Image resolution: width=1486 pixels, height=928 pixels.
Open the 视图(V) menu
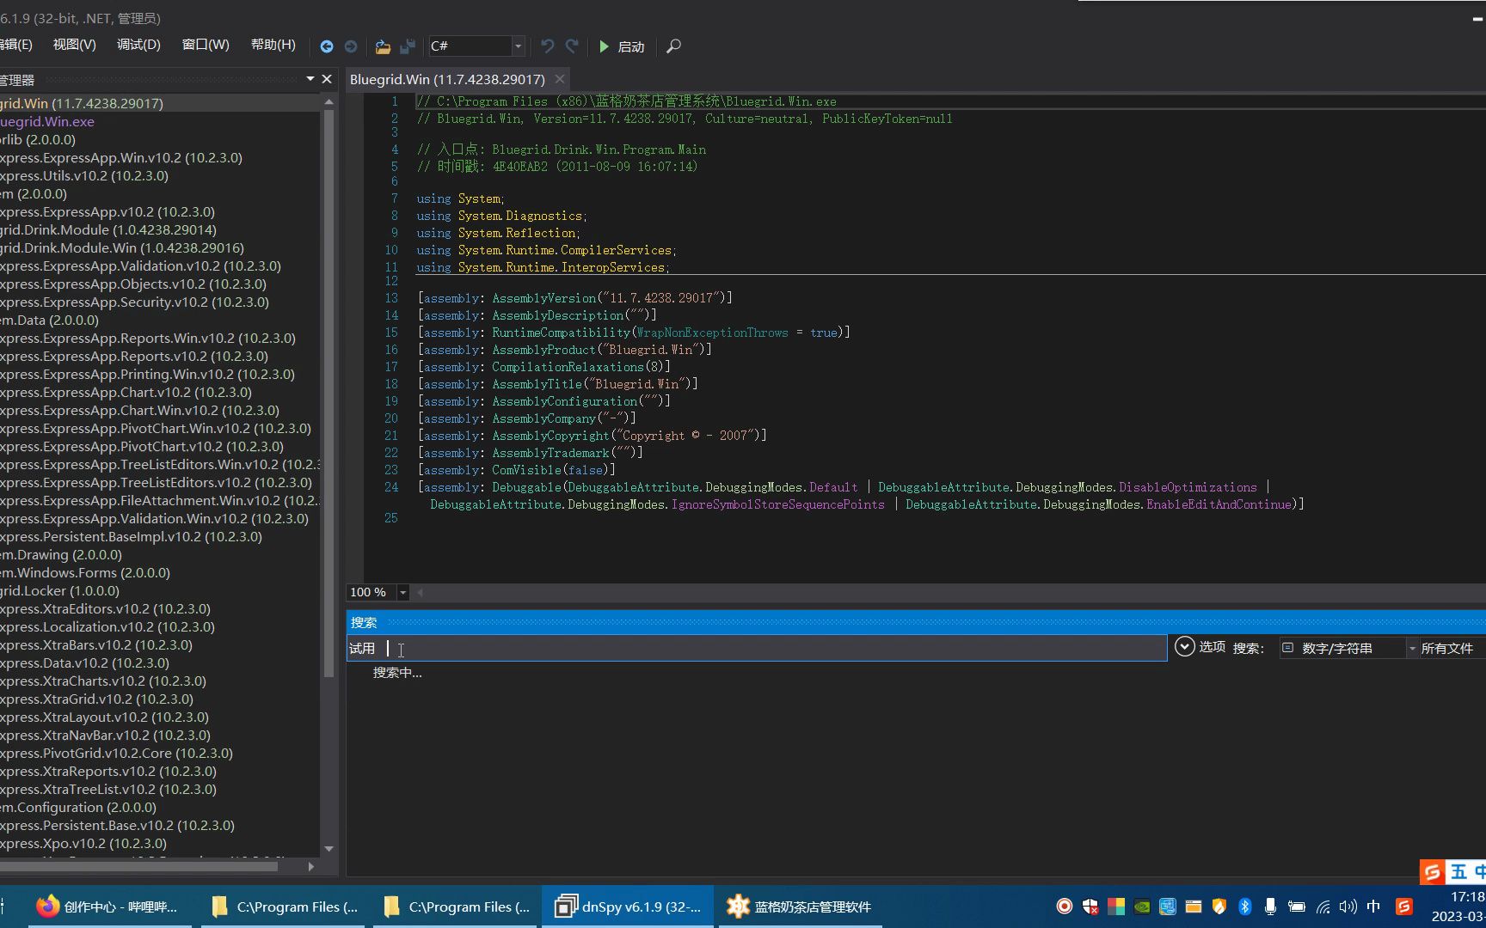pyautogui.click(x=75, y=45)
